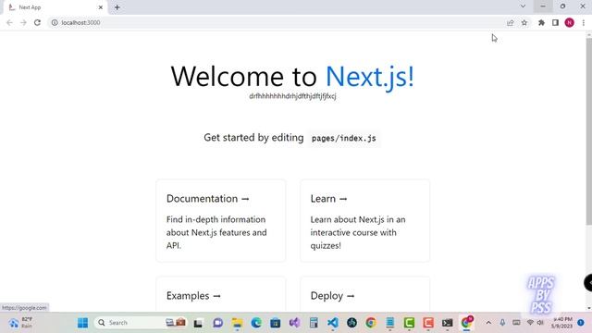
Task: Open the Examples card
Action: coord(221,294)
